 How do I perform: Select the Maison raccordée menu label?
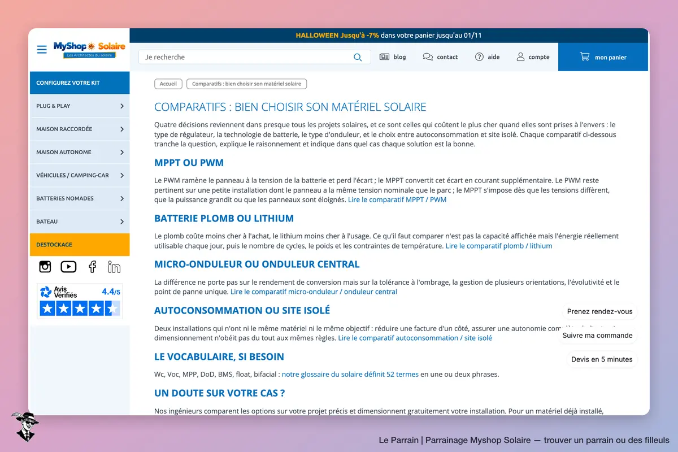64,129
